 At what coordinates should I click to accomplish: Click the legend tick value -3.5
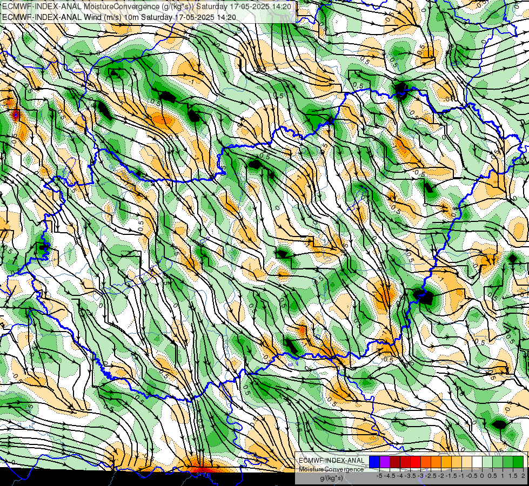pyautogui.click(x=410, y=476)
